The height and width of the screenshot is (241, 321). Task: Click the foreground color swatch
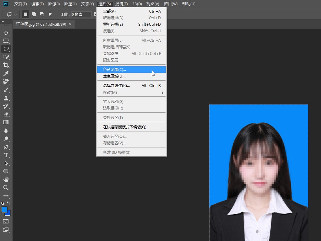pyautogui.click(x=4, y=210)
